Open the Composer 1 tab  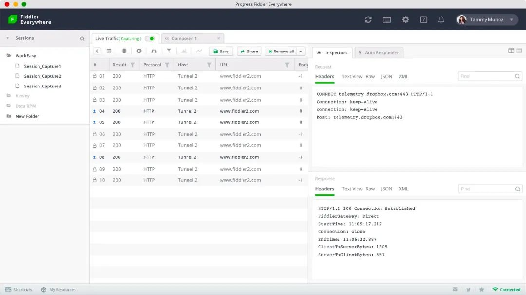click(x=184, y=38)
